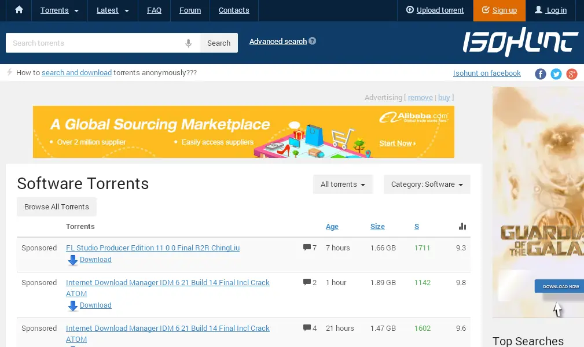Click the lightning bolt icon before 'How to'
Screen dimensions: 584x347
tap(10, 72)
